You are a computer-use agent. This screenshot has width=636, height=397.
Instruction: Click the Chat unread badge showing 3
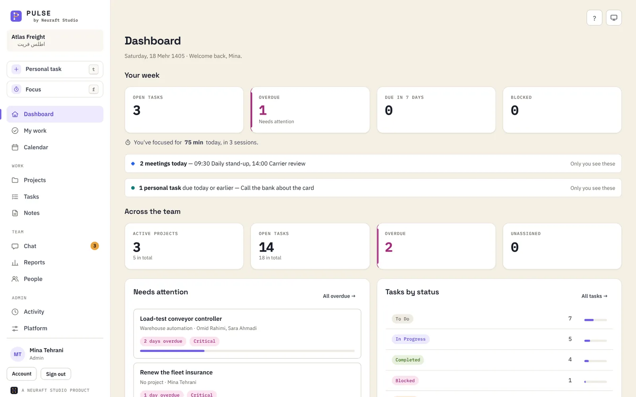tap(95, 246)
